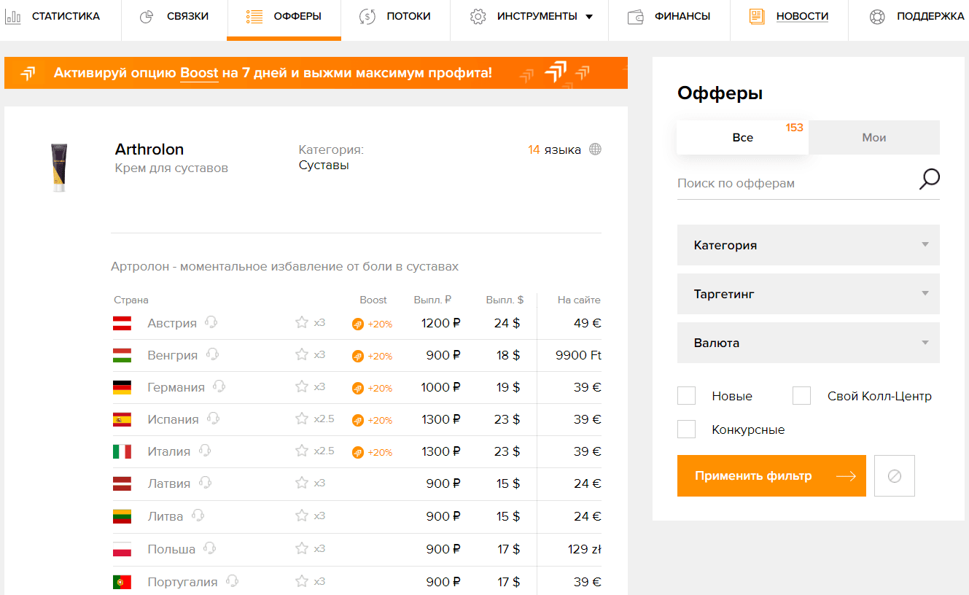Image resolution: width=969 pixels, height=595 pixels.
Task: Expand the Таргетинг dropdown
Action: point(809,294)
